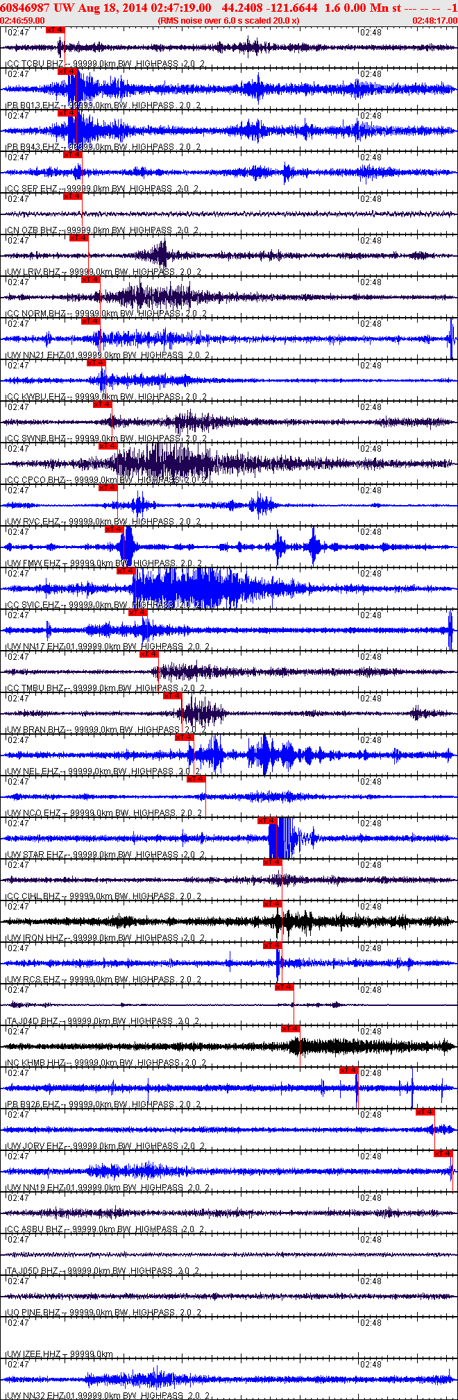The width and height of the screenshot is (458, 1400).
Task: Click the red pick marker on TCBU trace
Action: (x=55, y=30)
